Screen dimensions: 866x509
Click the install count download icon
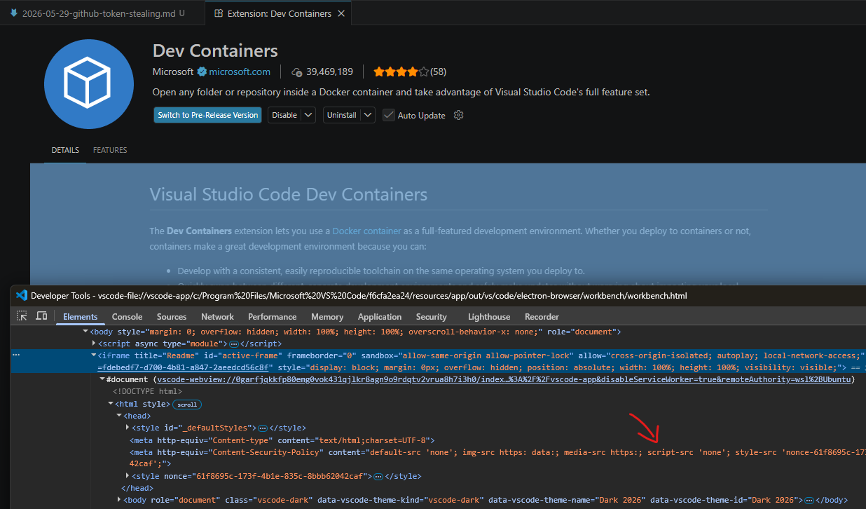coord(297,72)
